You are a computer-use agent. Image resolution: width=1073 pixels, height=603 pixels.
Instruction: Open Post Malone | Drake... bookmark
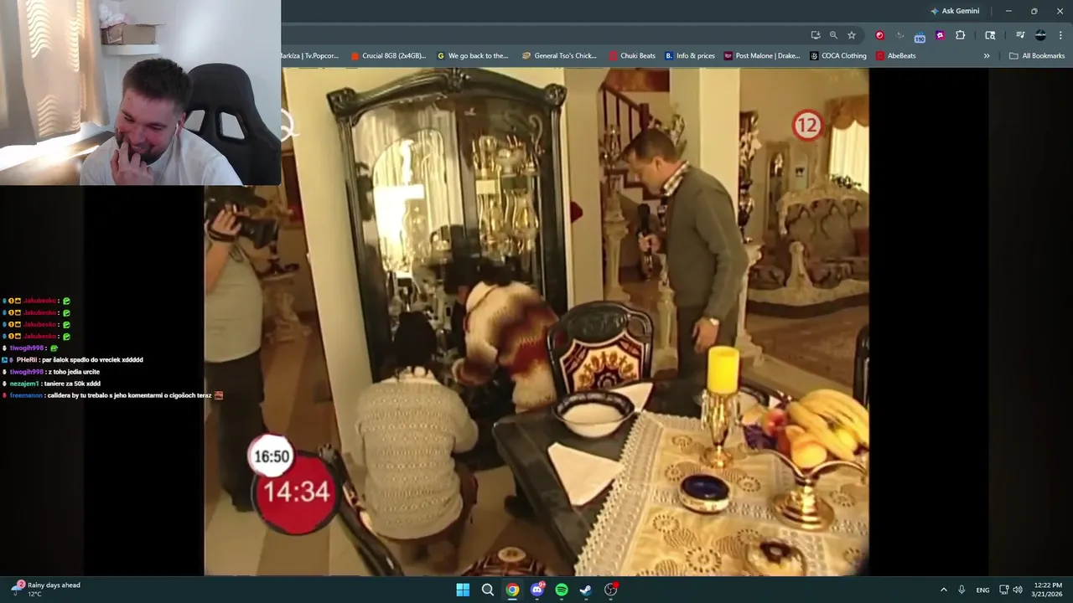point(762,56)
